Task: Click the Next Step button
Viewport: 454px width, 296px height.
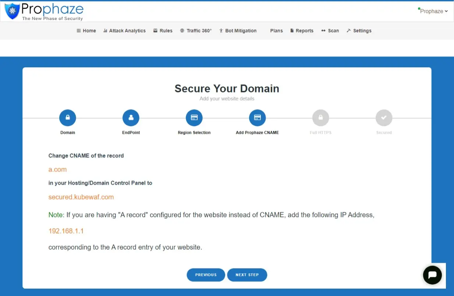Action: click(x=247, y=275)
